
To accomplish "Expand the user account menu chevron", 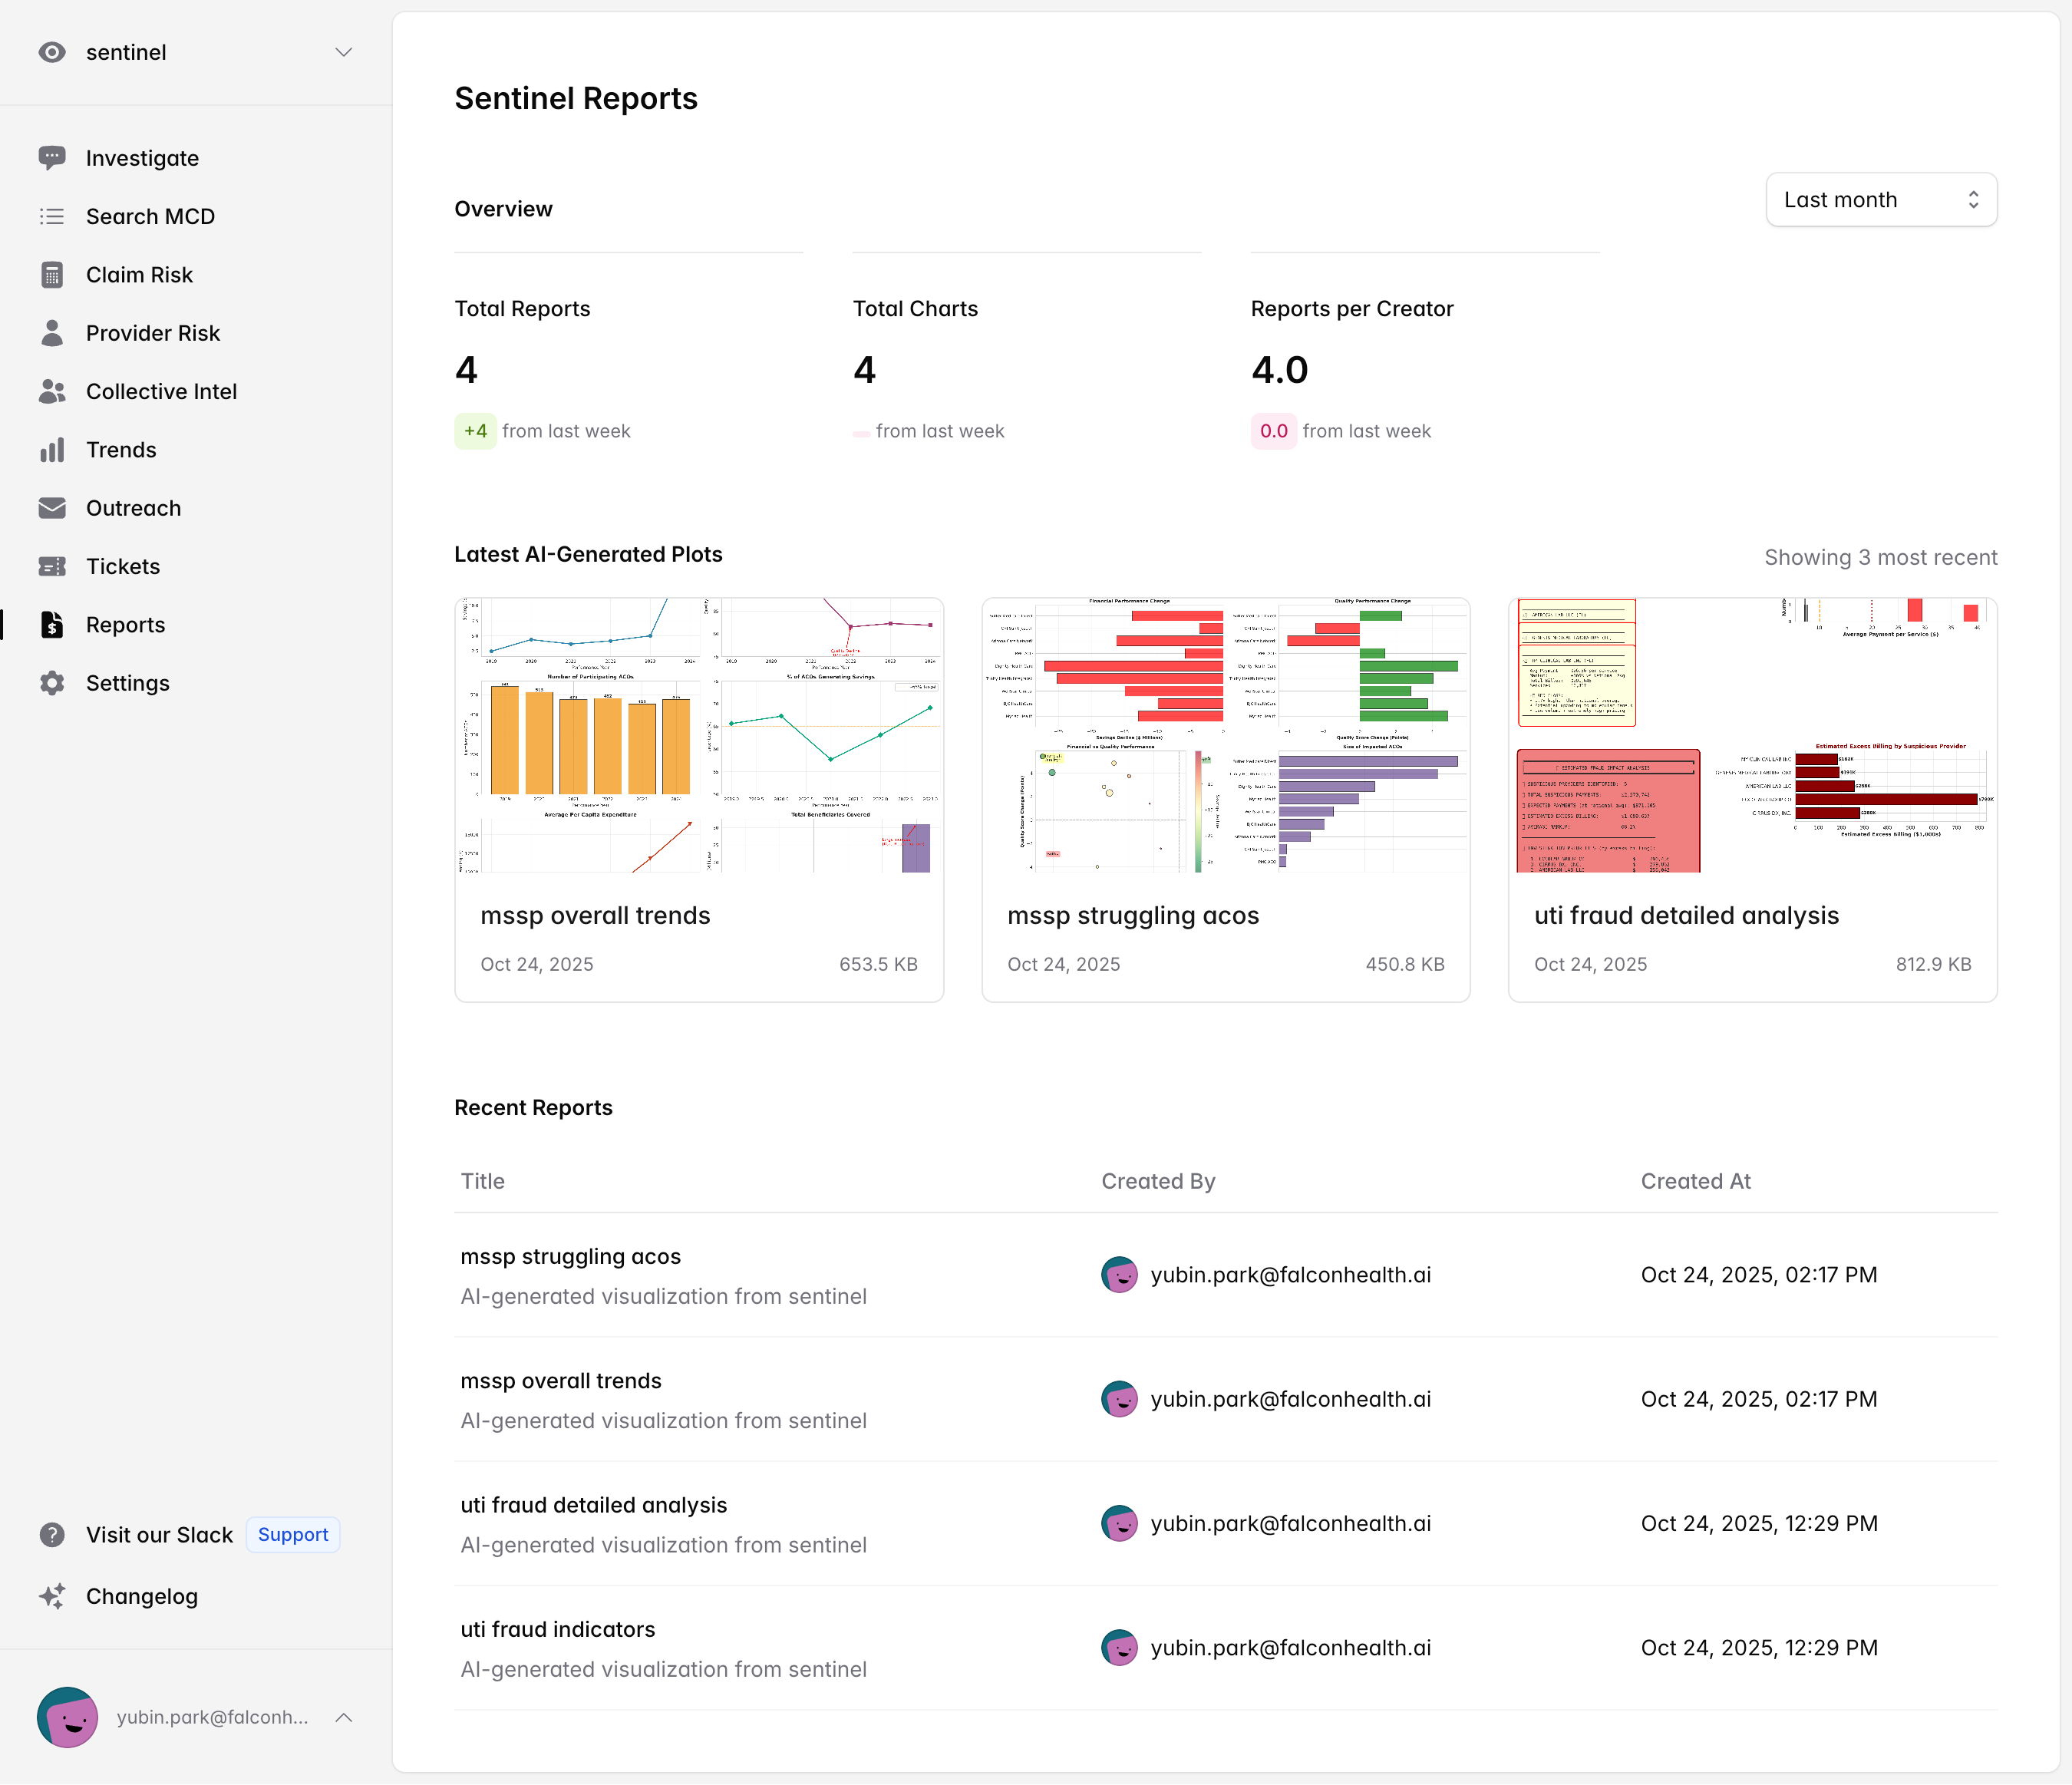I will (343, 1717).
